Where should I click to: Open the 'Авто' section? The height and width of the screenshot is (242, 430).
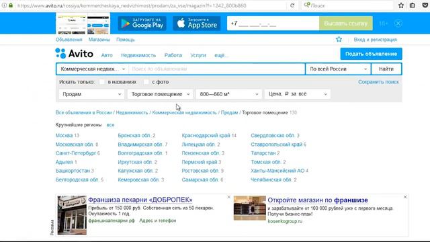[x=107, y=55]
